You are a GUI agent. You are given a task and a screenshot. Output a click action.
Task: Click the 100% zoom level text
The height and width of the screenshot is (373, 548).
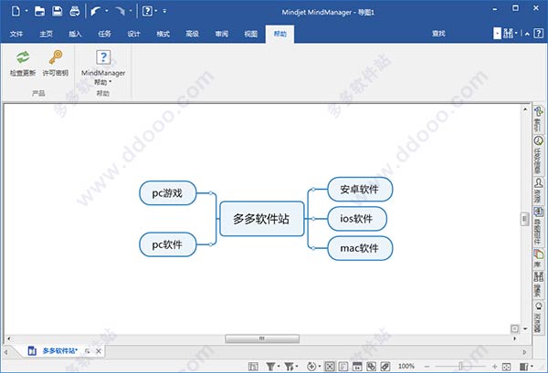pyautogui.click(x=406, y=367)
